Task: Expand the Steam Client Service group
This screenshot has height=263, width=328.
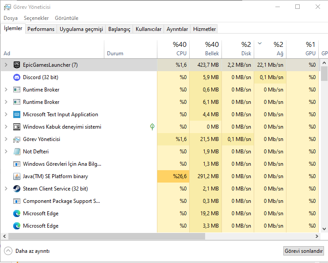Action: pos(6,189)
